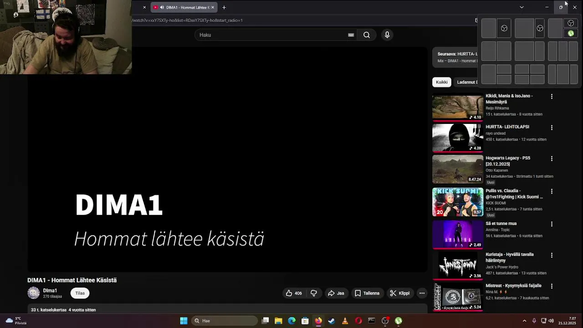Mute the tab via speaker icon
The image size is (583, 328).
point(162,7)
